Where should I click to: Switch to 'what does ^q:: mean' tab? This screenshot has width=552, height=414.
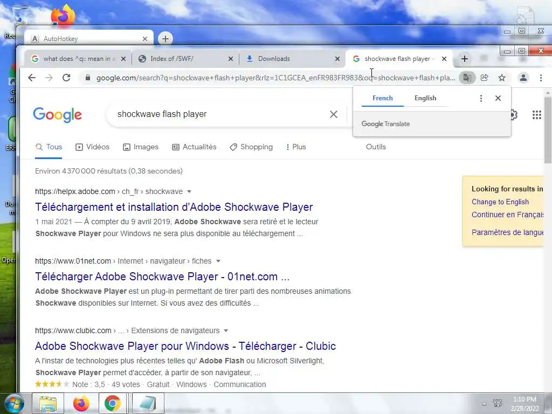(78, 59)
